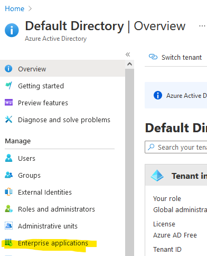
Task: Click the Groups people icon
Action: coord(8,175)
